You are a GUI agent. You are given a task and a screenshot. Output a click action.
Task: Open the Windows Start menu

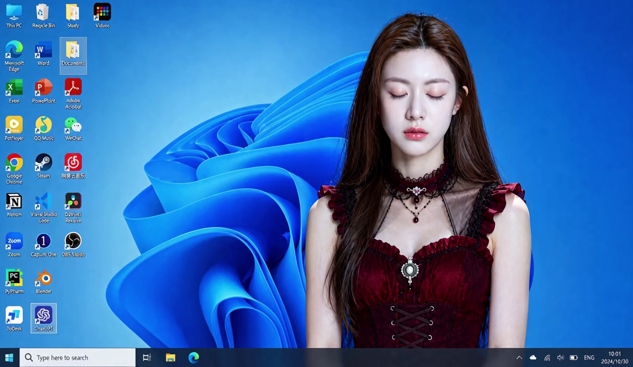(x=9, y=358)
